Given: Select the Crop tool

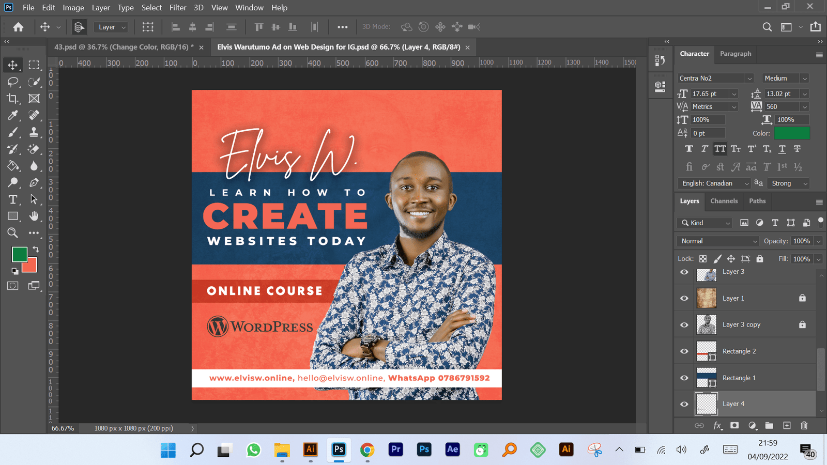Looking at the screenshot, I should [13, 98].
